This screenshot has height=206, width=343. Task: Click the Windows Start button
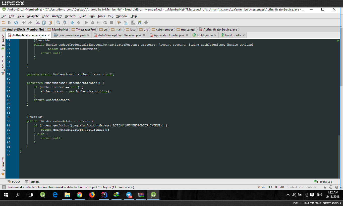point(6,195)
